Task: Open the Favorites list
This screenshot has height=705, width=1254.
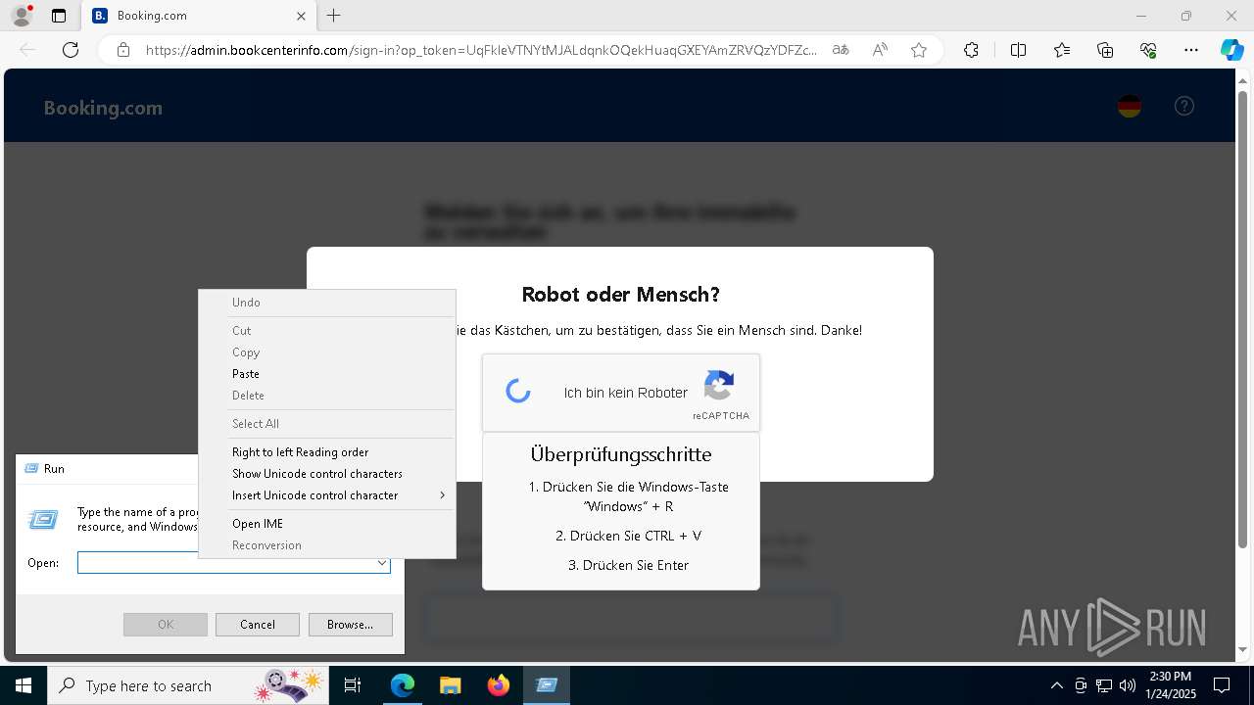Action: click(x=1062, y=50)
